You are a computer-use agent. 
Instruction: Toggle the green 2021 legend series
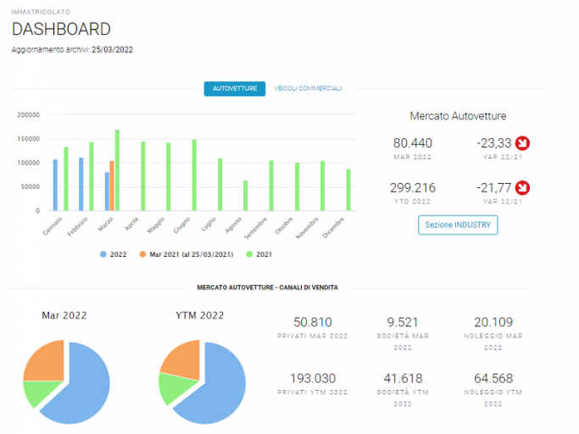259,254
